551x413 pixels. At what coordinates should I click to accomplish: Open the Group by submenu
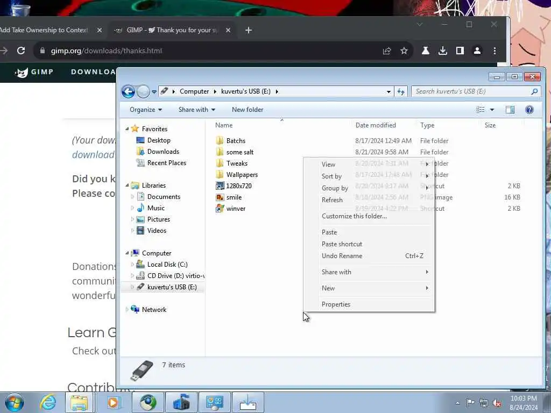(369, 188)
